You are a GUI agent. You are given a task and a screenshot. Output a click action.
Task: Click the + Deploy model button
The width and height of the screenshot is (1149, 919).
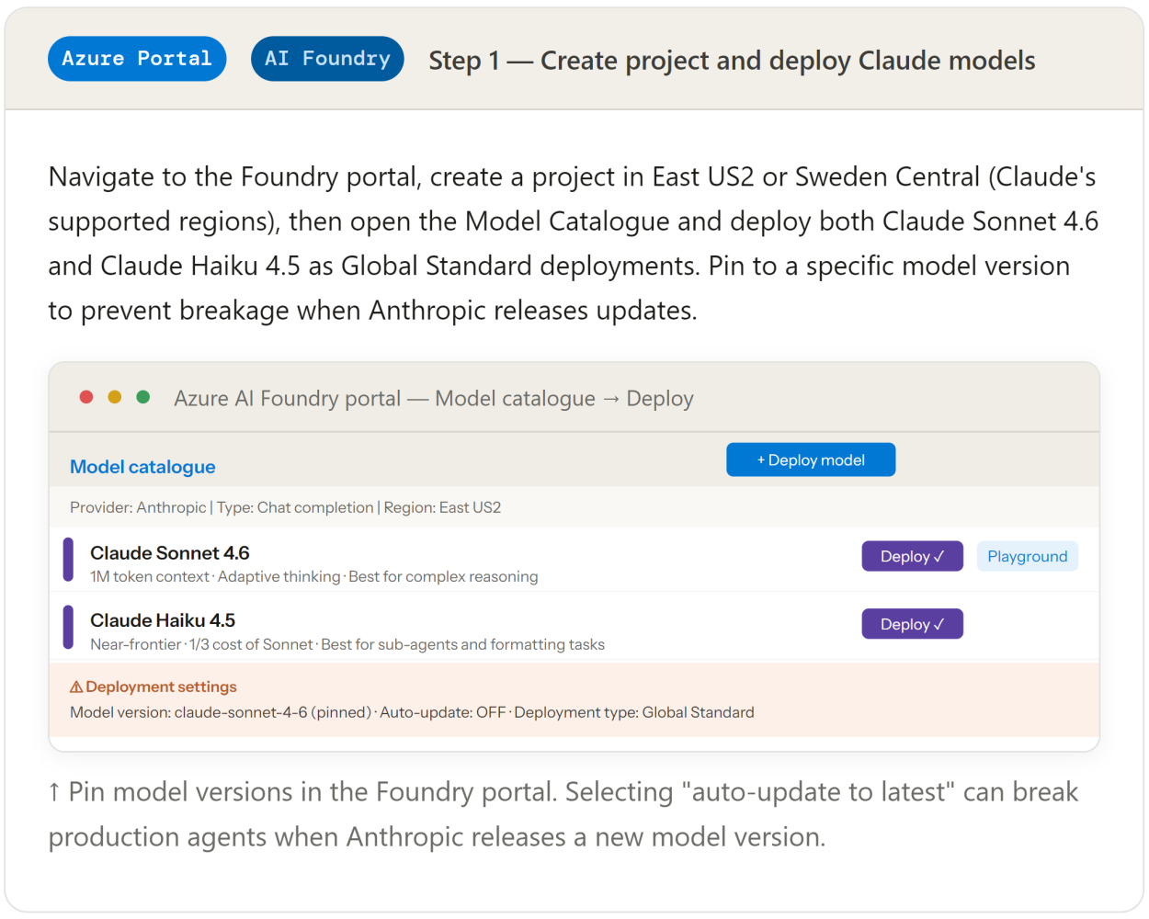pos(811,459)
